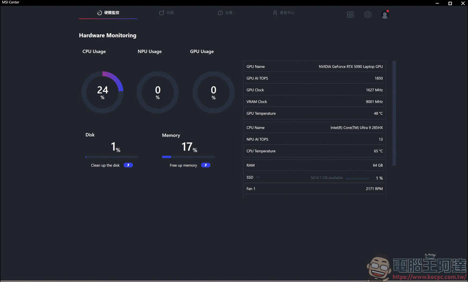Viewport: 468px width, 282px height.
Task: Open the 支援 support tab
Action: pyautogui.click(x=225, y=13)
